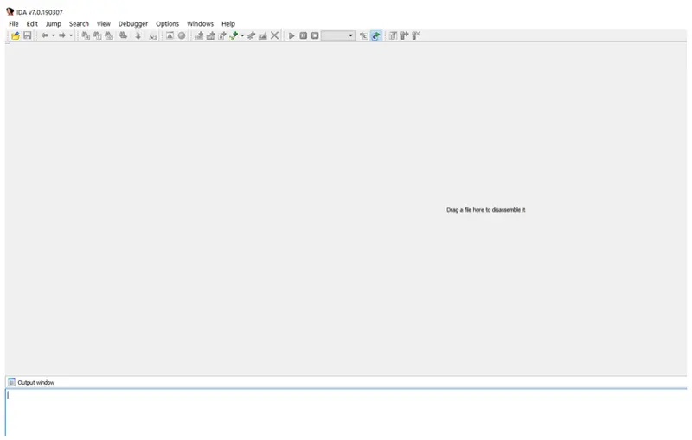This screenshot has width=692, height=440.
Task: Open the File menu
Action: 14,24
